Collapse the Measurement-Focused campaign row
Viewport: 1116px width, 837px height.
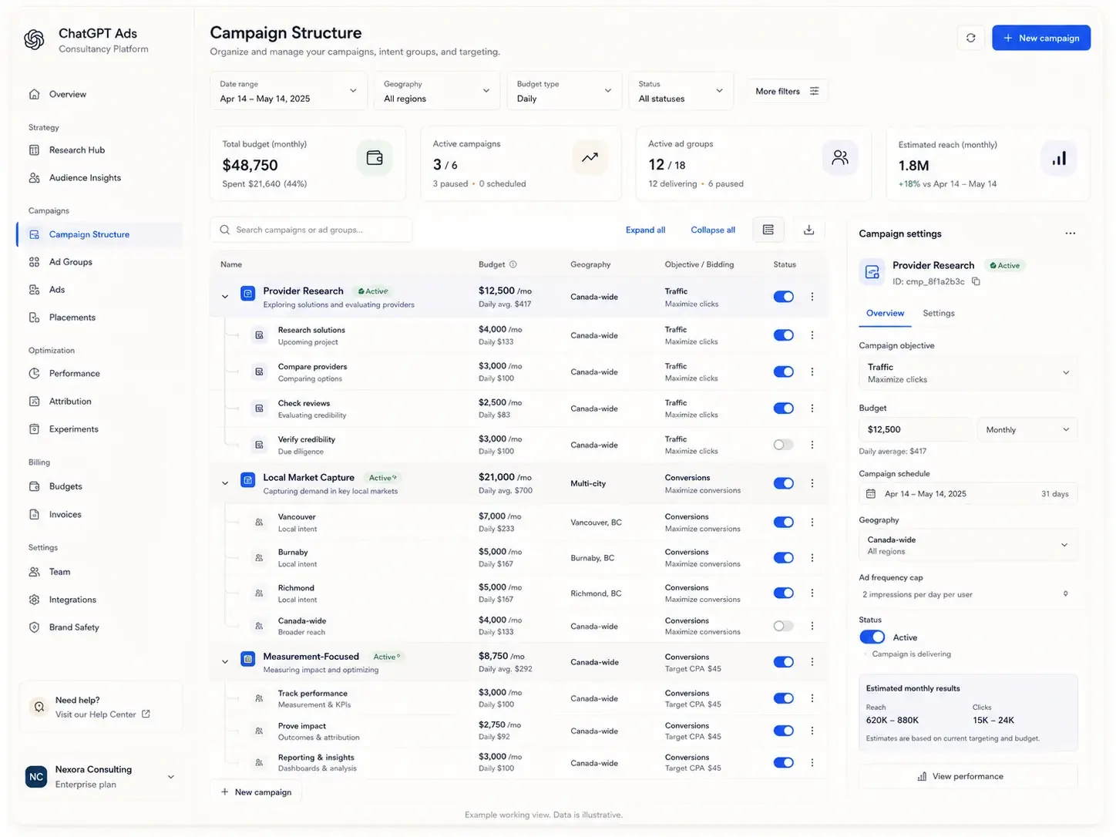[x=225, y=662]
